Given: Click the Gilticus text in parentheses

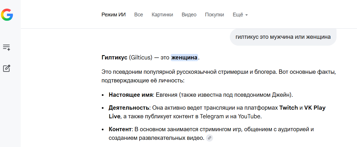Looking at the screenshot, I should [140, 58].
